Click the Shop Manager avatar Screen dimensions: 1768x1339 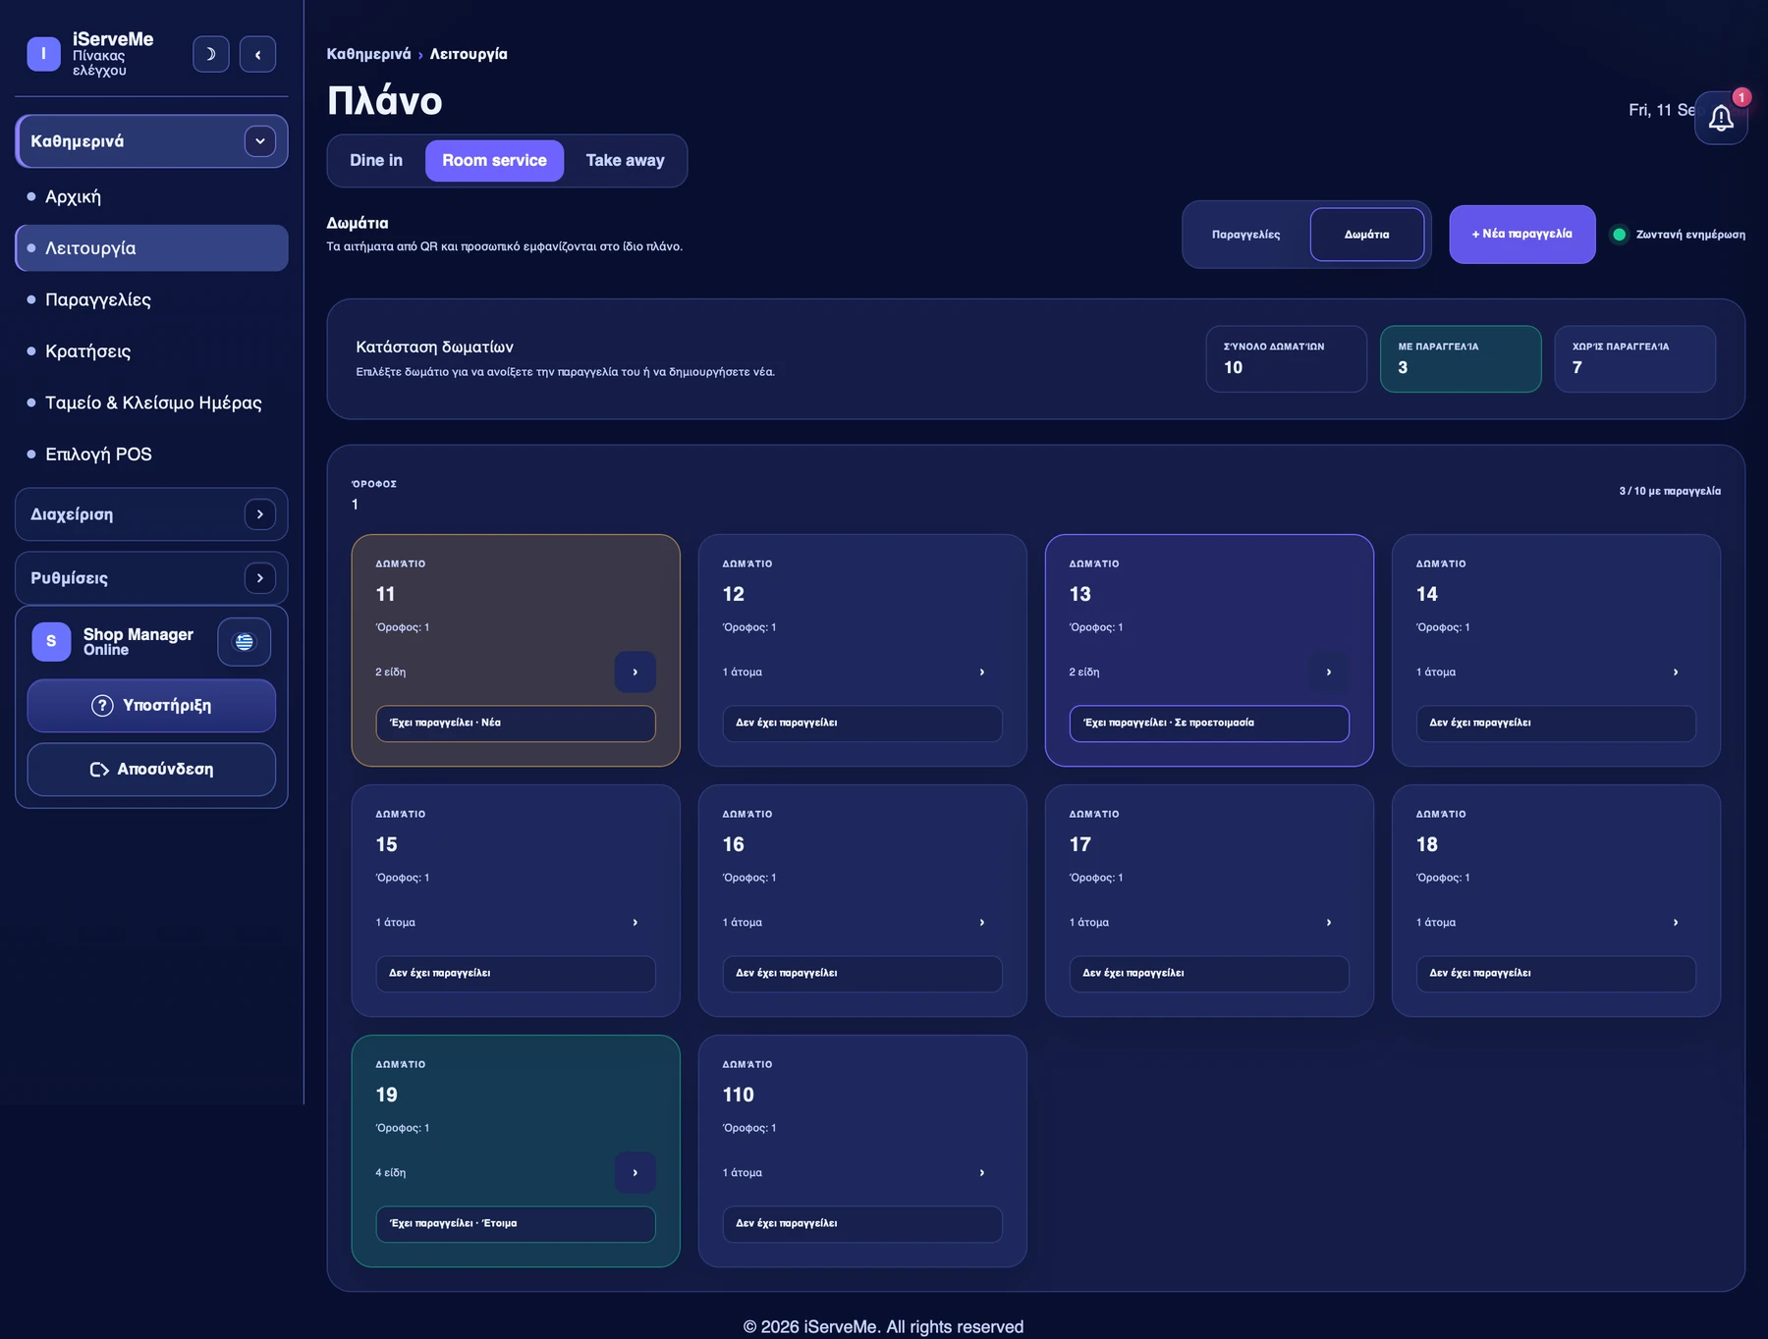click(51, 642)
